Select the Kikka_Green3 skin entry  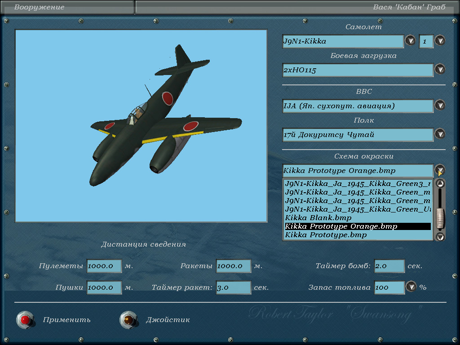coord(357,184)
